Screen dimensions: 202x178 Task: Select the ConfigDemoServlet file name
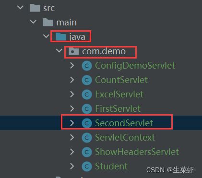[135, 66]
